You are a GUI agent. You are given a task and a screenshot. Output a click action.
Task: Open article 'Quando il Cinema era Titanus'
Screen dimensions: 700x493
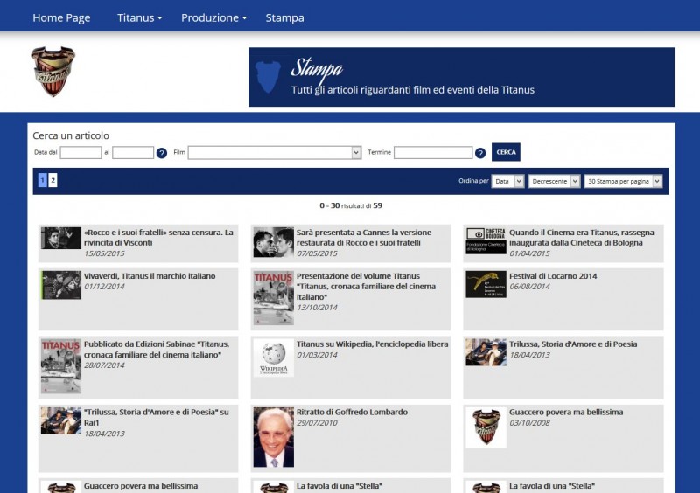(582, 238)
